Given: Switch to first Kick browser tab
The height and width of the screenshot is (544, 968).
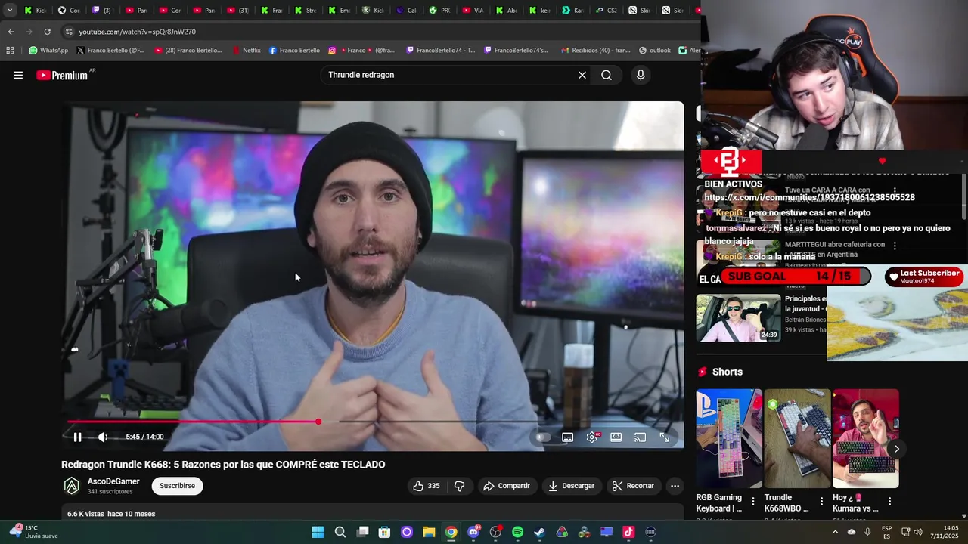Looking at the screenshot, I should tap(35, 10).
